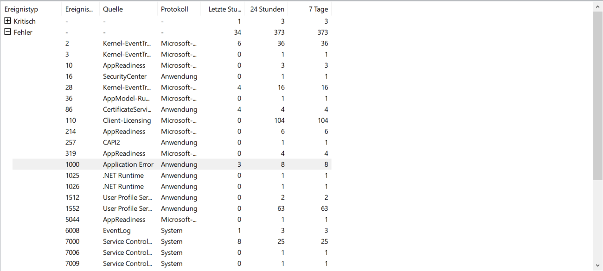603x271 pixels.
Task: Select the EventLog 6008 row
Action: [x=117, y=231]
